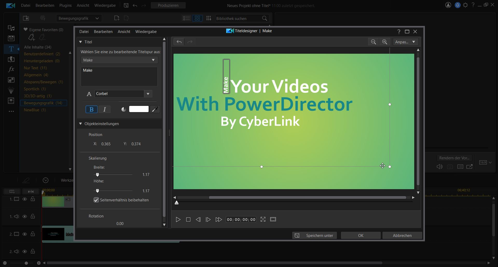The width and height of the screenshot is (498, 267).
Task: Open the white font color swatch
Action: tap(139, 109)
